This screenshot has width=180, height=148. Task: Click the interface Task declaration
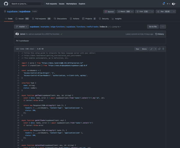click(29, 83)
